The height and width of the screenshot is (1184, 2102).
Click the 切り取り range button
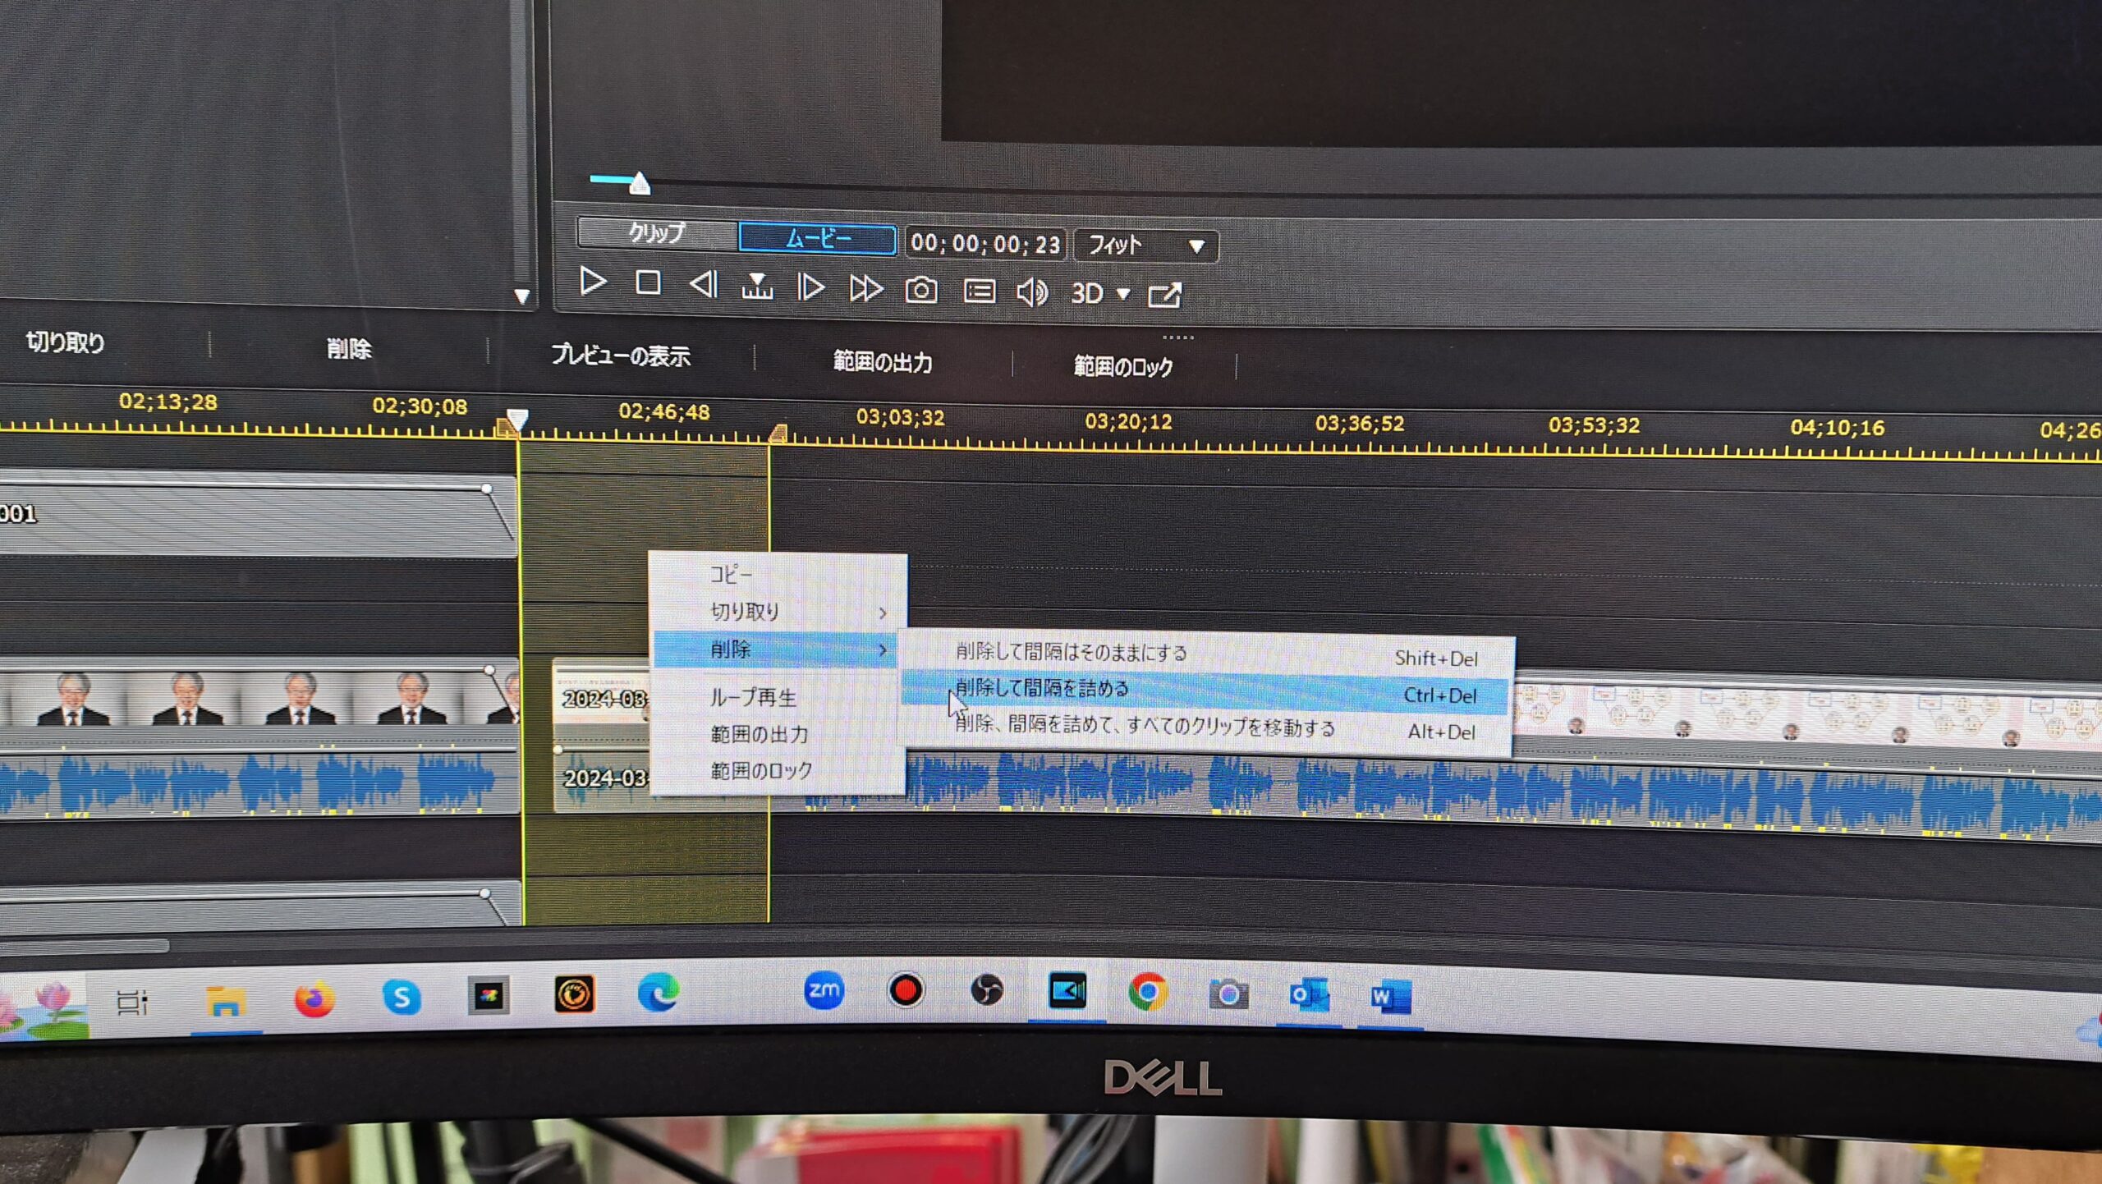coord(66,342)
